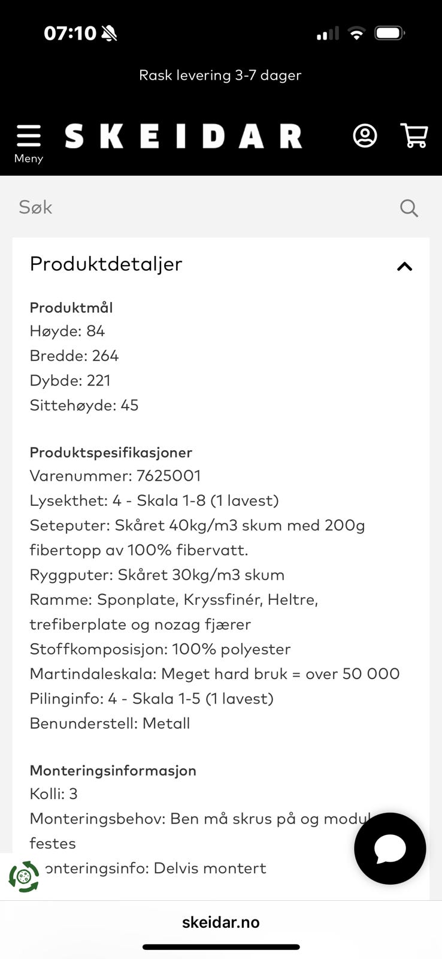Open the hamburger Meny icon

coord(29,136)
